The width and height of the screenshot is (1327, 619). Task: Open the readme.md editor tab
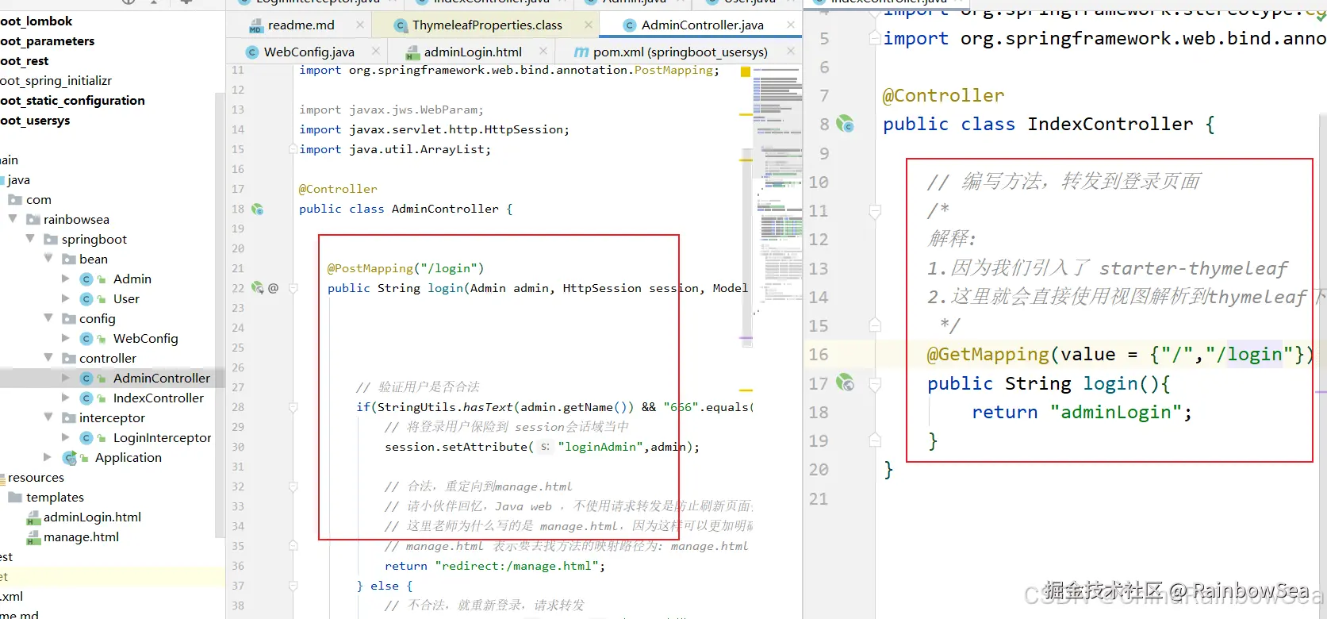(x=301, y=25)
